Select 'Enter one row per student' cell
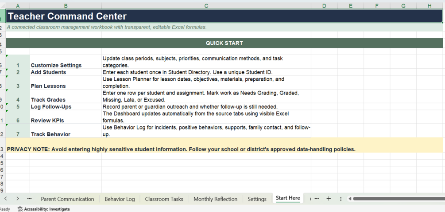 pos(206,96)
